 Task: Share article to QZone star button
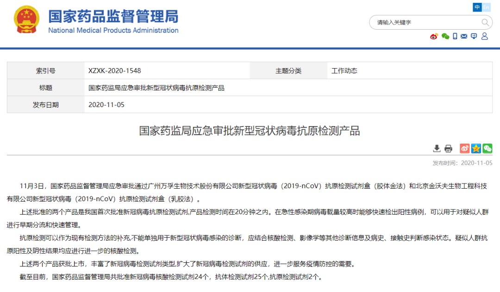476,148
